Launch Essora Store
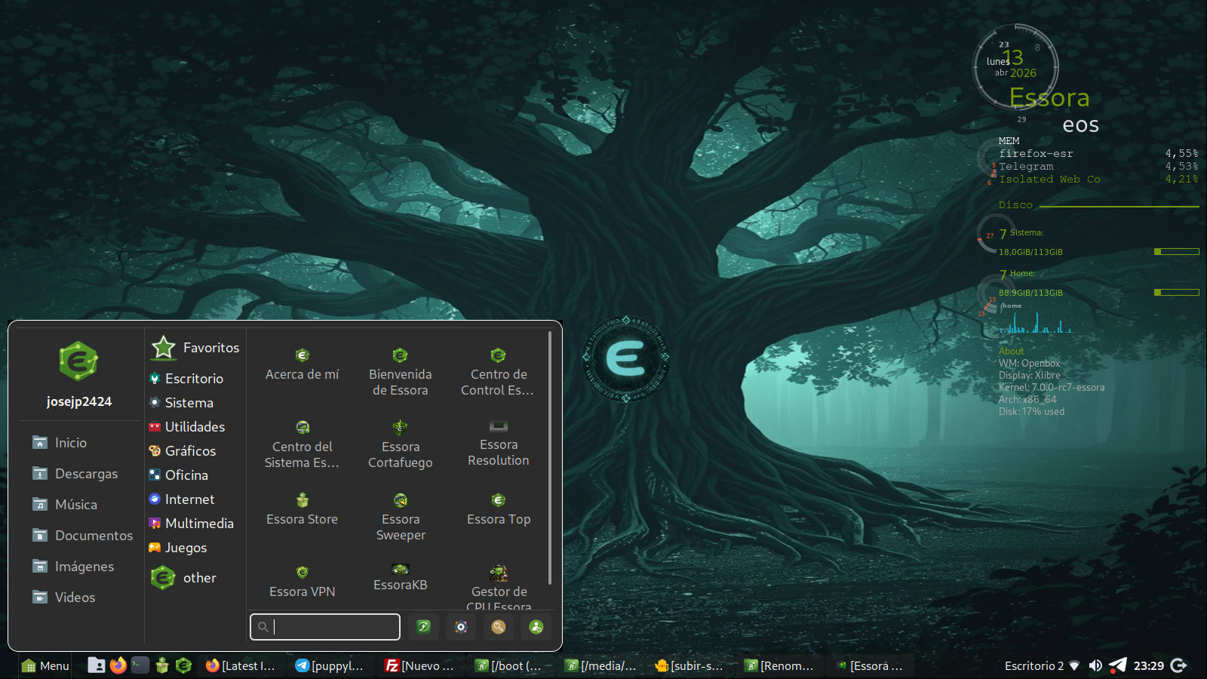This screenshot has height=679, width=1207. pyautogui.click(x=302, y=509)
